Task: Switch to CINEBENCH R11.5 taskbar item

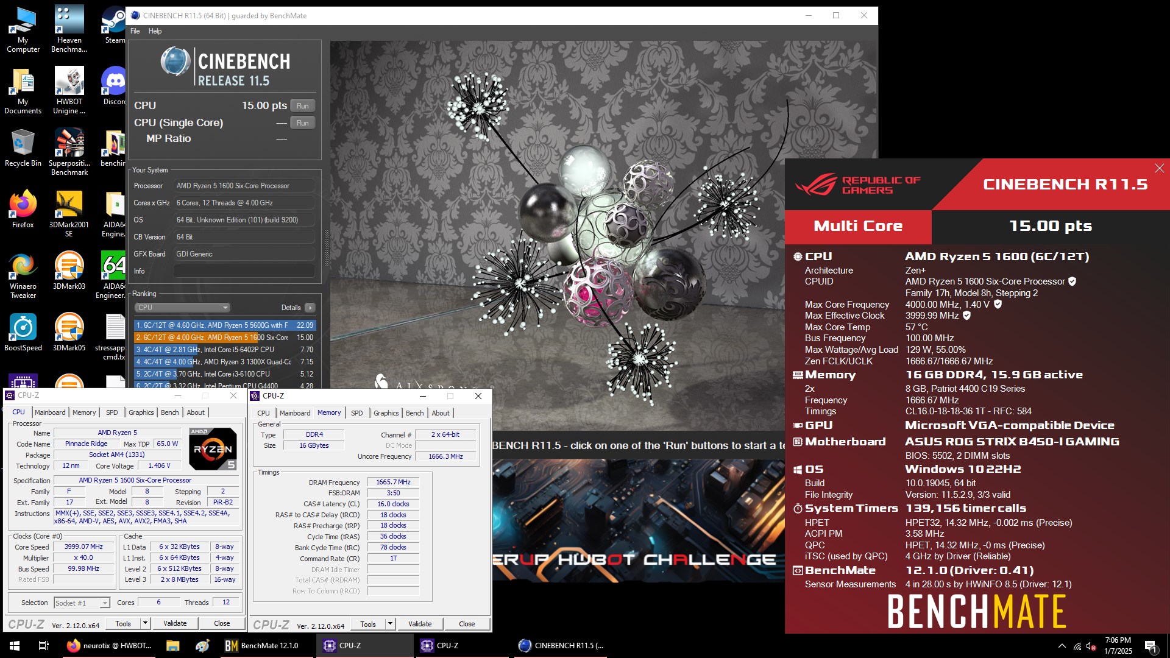Action: point(561,646)
